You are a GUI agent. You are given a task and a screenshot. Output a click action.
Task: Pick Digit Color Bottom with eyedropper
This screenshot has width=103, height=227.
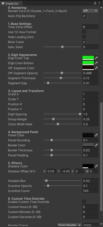96,63
